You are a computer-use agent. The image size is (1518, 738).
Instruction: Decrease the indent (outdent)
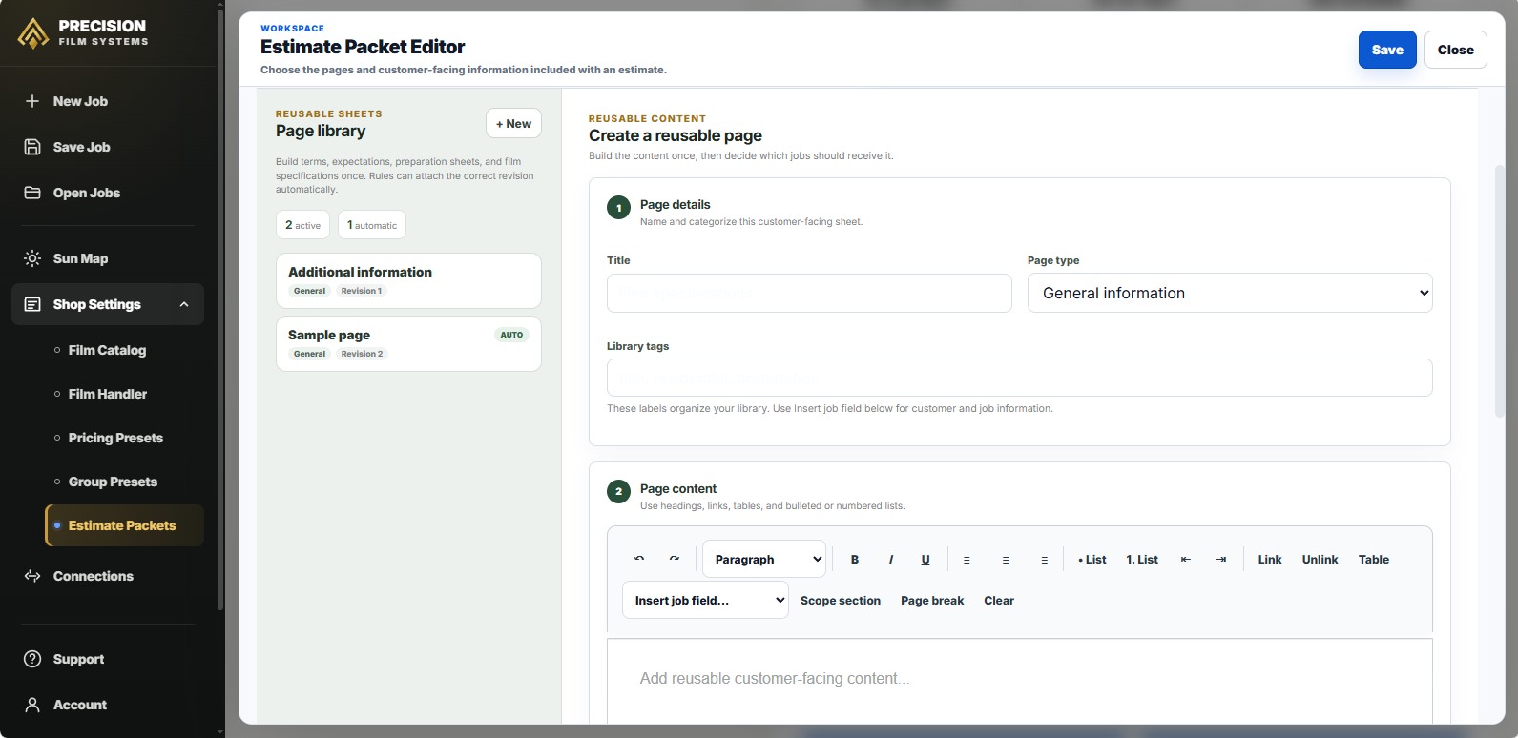click(x=1186, y=560)
